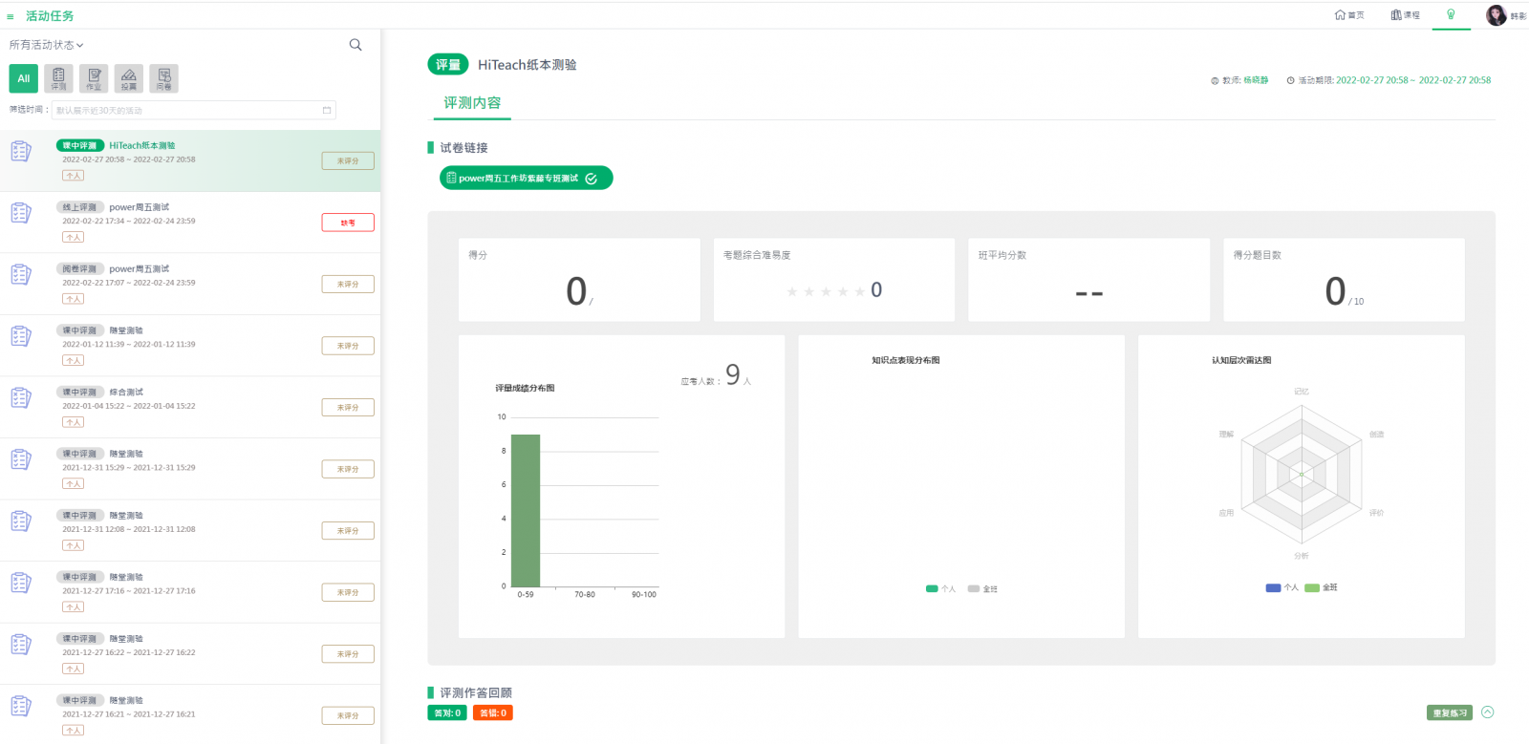This screenshot has width=1529, height=744.
Task: Filter activities by 作业 icon
Action: point(94,78)
